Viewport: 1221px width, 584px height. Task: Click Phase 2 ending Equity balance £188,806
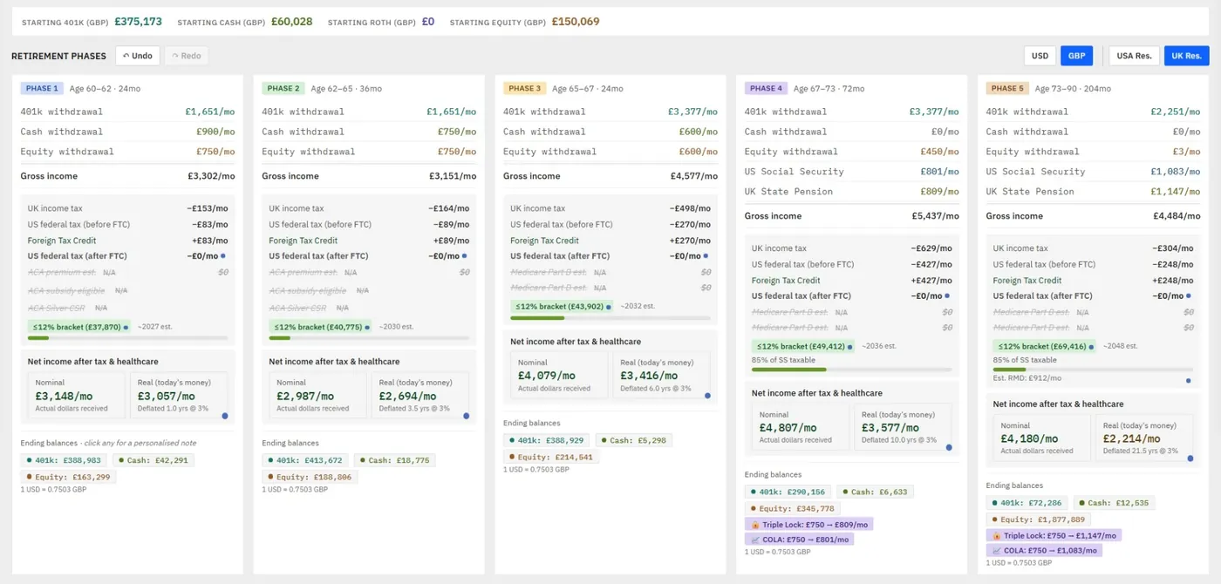[x=310, y=477]
